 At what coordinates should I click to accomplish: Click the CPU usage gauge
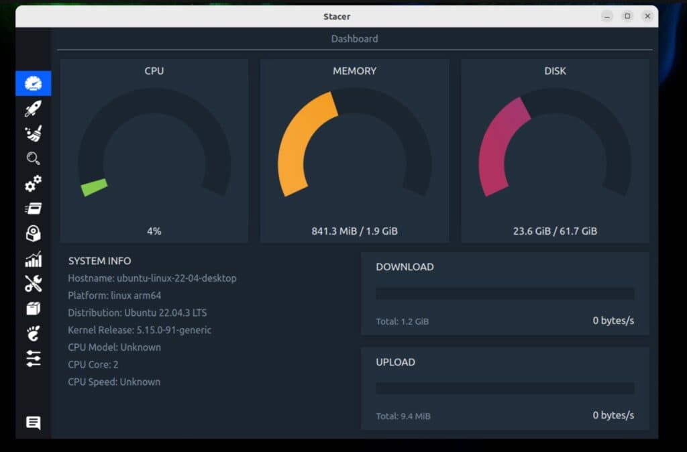154,148
